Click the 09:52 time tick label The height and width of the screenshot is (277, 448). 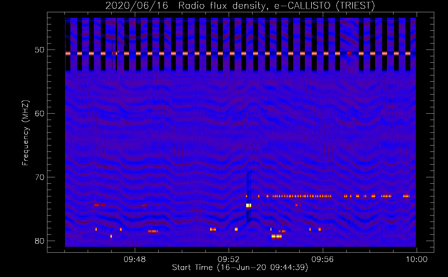point(228,260)
